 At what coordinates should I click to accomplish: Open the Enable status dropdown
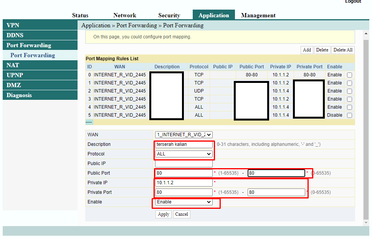[184, 202]
